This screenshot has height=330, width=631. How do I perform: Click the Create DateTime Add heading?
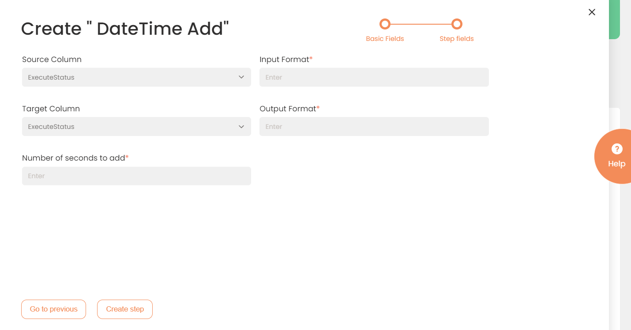(125, 29)
